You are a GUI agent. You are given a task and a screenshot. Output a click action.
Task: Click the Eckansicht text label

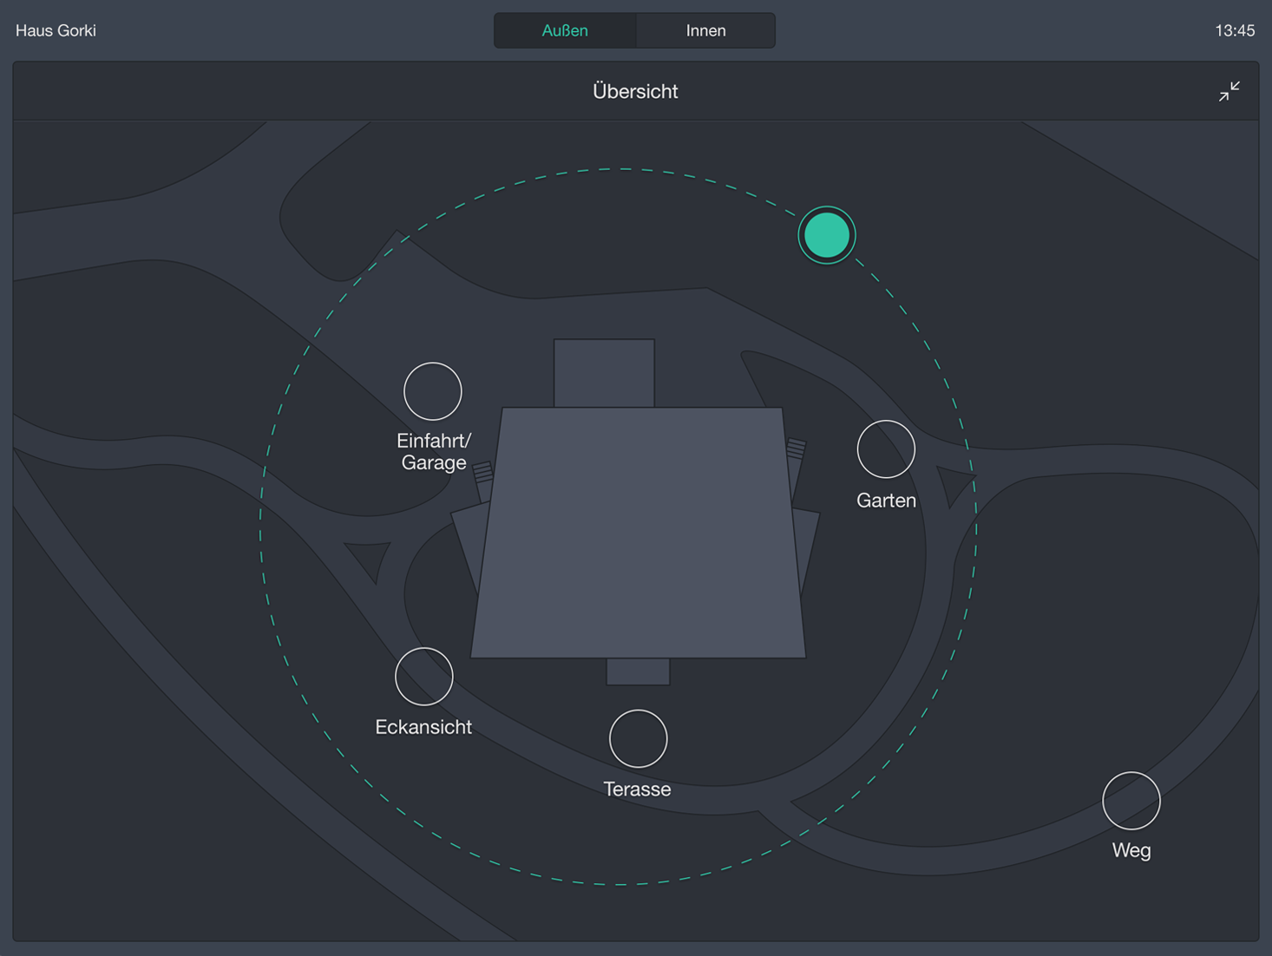click(423, 727)
